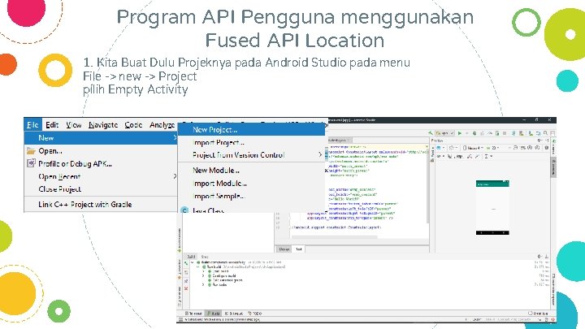The height and width of the screenshot is (329, 585).
Task: Select New Project... in the submenu
Action: click(251, 130)
